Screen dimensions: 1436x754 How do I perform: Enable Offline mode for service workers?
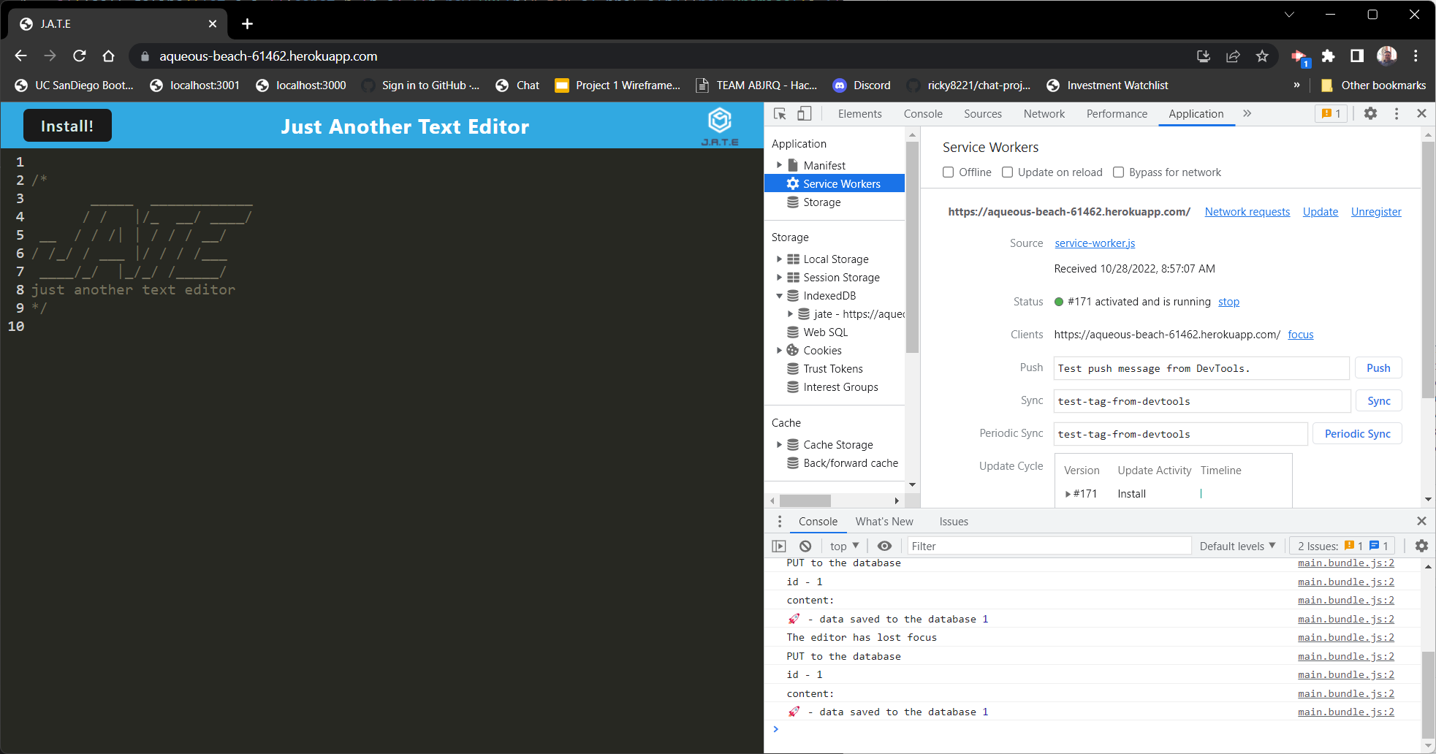pos(949,172)
